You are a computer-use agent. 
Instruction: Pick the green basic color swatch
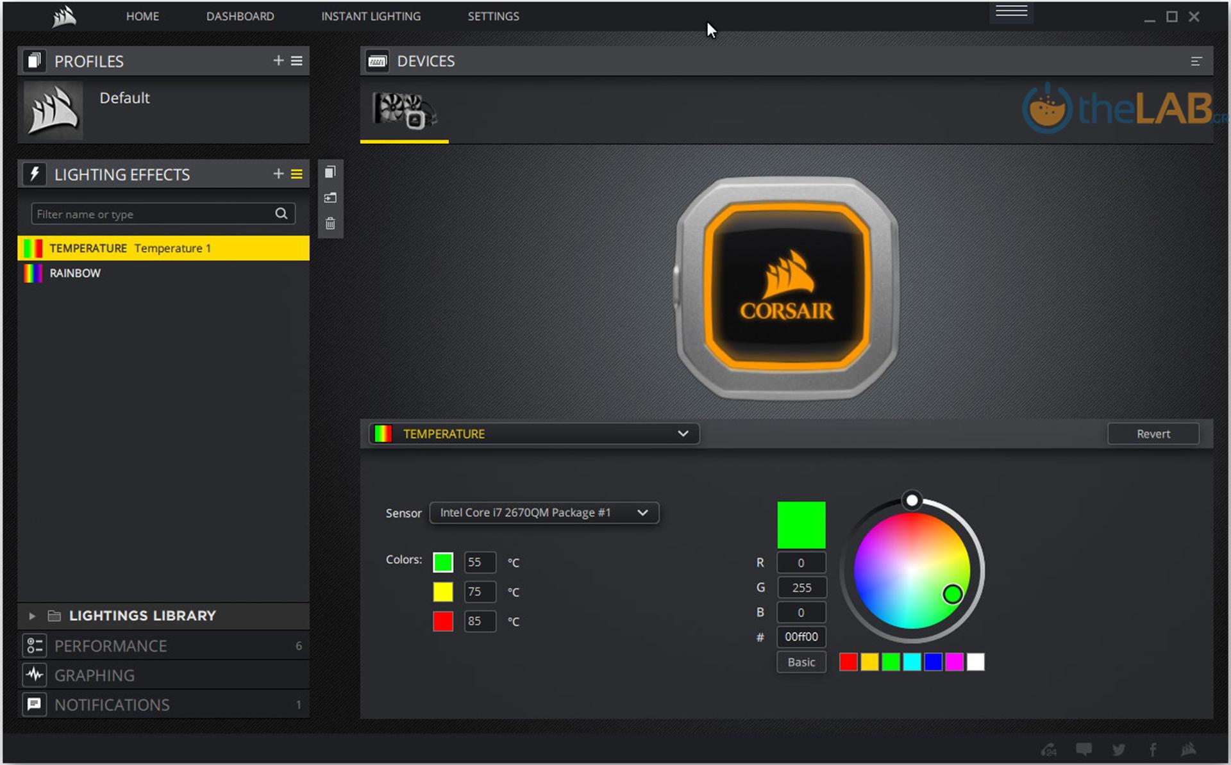point(891,662)
